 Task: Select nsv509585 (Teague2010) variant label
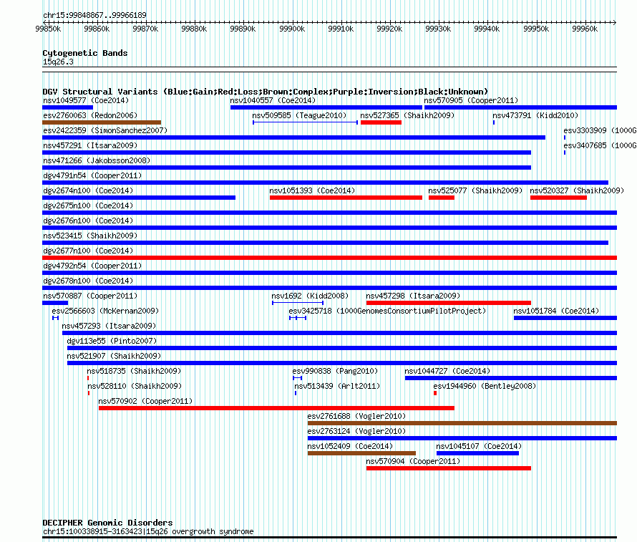pos(299,115)
